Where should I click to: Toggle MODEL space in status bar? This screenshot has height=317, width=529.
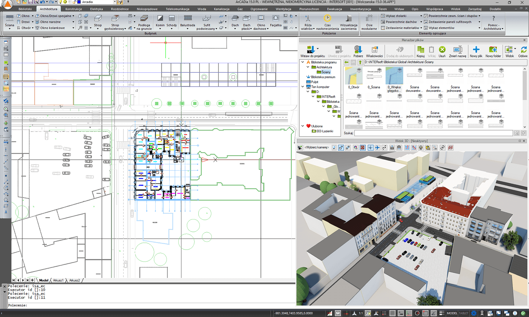[452, 313]
